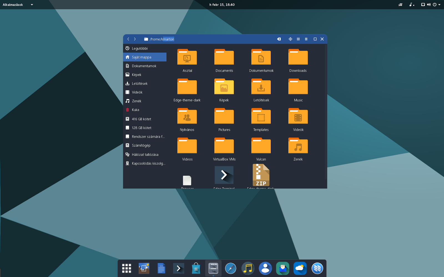Expand the Alkalmazások dropdown chevron
Viewport: 444px width, 277px height.
point(32,4)
